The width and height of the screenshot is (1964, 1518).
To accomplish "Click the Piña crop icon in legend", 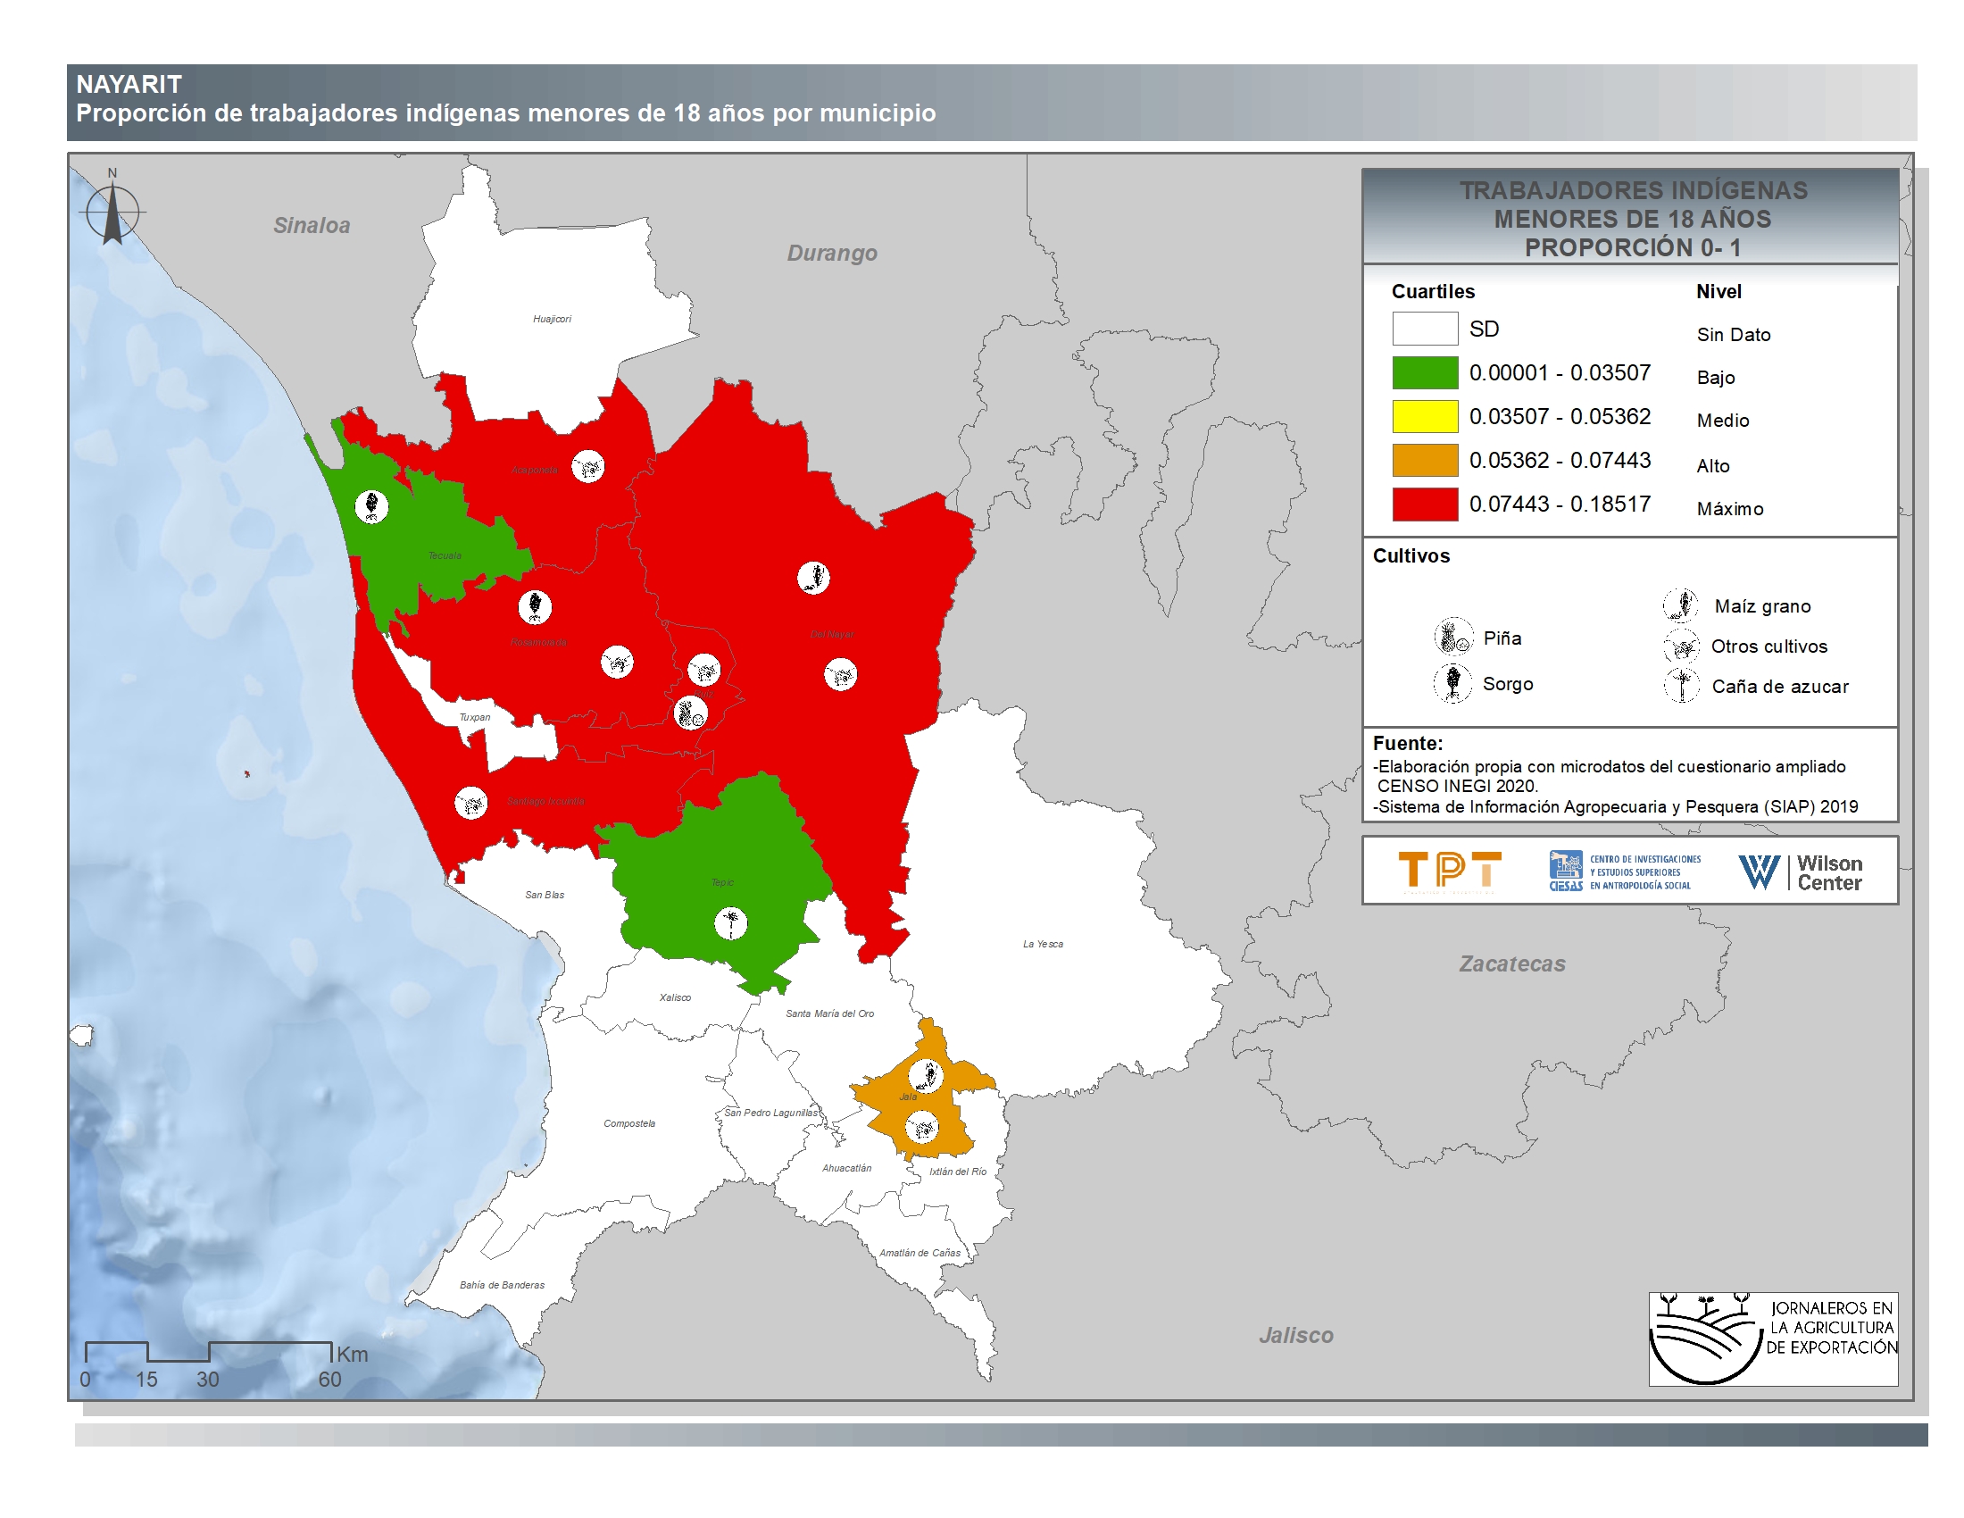I will click(1452, 638).
